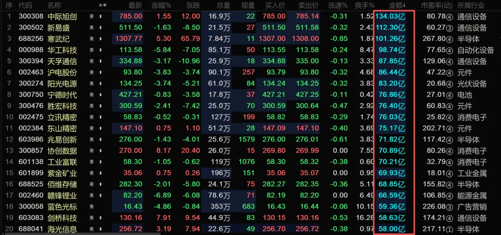Click stock code 300502
501x235 pixels.
[x=31, y=28]
